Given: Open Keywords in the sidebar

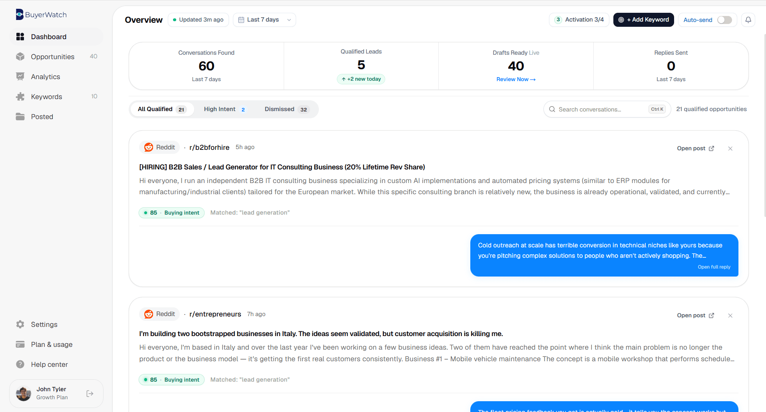Looking at the screenshot, I should tap(56, 97).
